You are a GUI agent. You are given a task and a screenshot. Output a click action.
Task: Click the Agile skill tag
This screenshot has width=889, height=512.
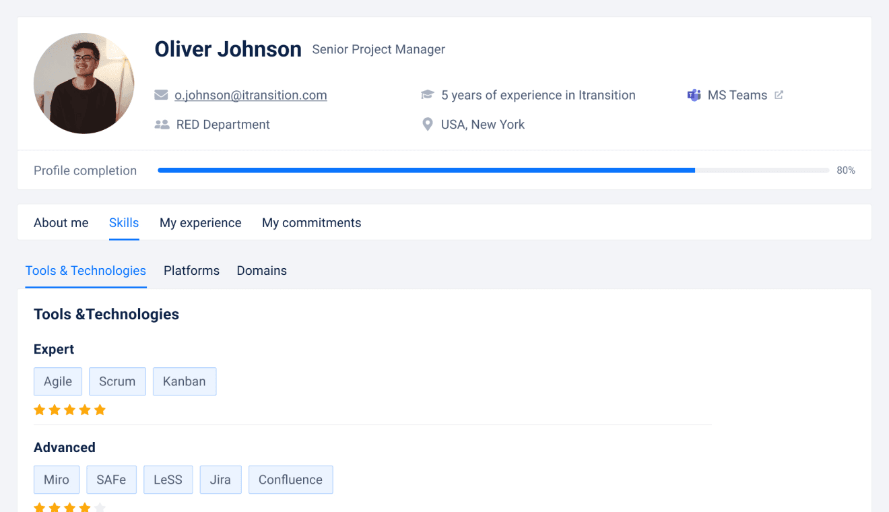click(58, 381)
